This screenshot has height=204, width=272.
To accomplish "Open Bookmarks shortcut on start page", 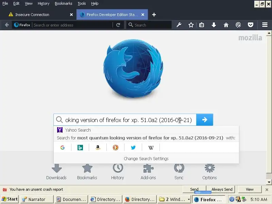I will tap(87, 172).
